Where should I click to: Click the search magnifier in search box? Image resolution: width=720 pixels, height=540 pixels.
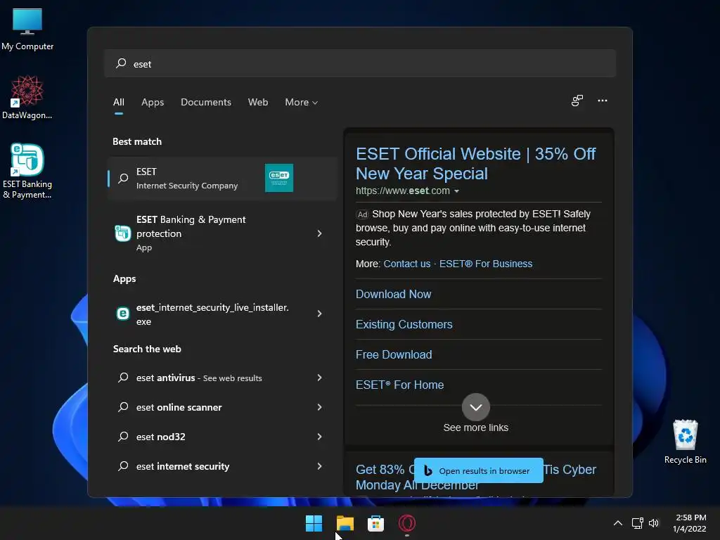121,63
